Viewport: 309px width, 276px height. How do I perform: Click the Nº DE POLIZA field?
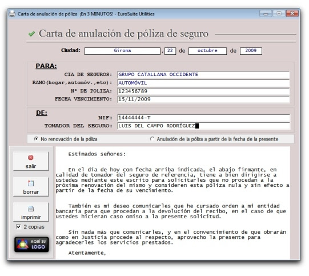(203, 91)
